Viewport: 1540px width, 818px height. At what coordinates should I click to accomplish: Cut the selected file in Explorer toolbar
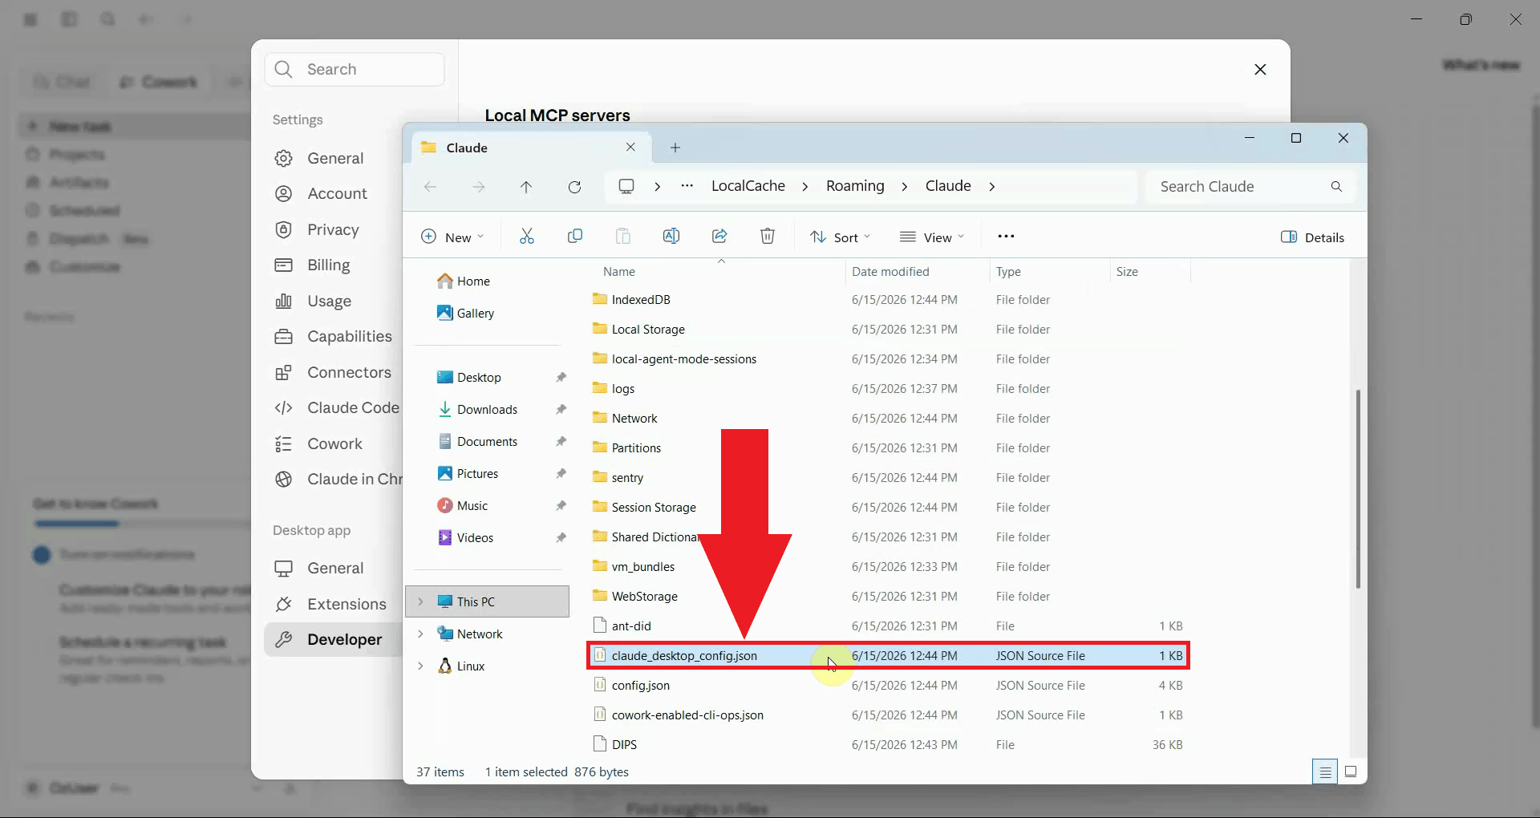click(x=526, y=237)
